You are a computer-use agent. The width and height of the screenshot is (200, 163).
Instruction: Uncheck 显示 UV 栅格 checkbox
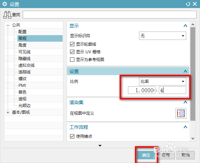click(x=72, y=52)
